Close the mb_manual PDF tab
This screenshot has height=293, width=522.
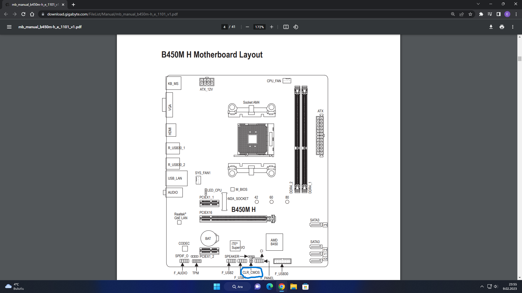point(63,5)
